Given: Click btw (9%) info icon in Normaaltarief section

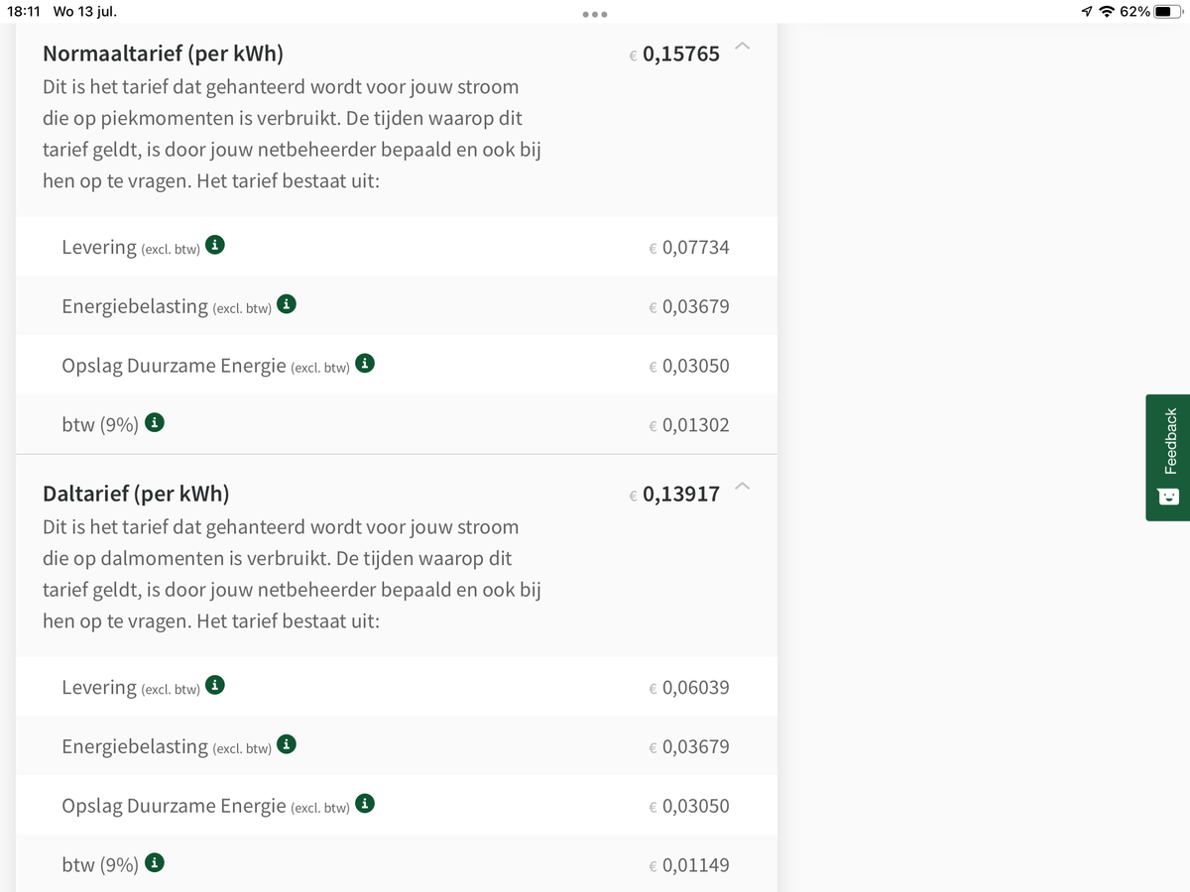Looking at the screenshot, I should (155, 423).
